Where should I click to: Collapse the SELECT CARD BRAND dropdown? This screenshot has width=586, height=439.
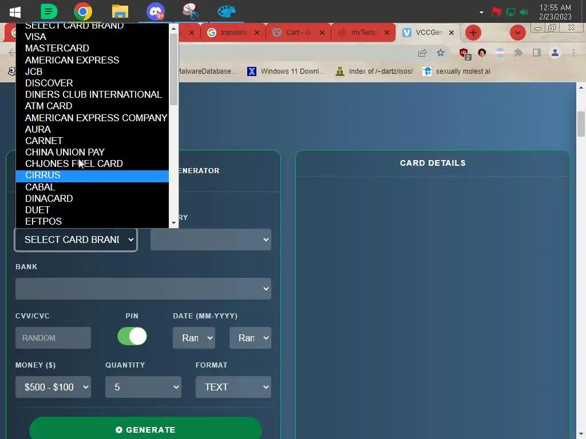76,240
